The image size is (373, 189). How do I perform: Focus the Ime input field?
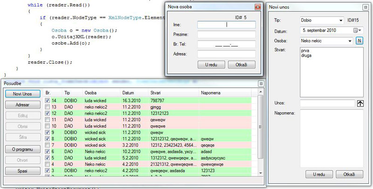(227, 25)
